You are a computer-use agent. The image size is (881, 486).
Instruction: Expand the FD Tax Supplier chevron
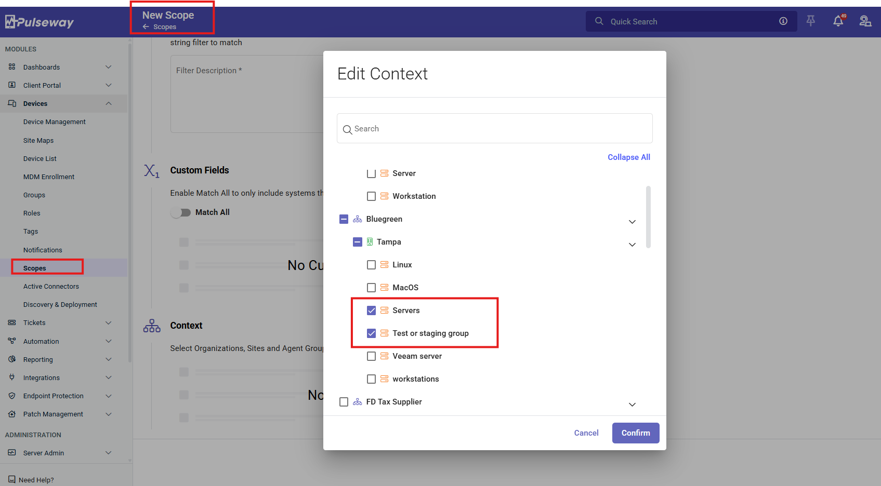click(632, 404)
